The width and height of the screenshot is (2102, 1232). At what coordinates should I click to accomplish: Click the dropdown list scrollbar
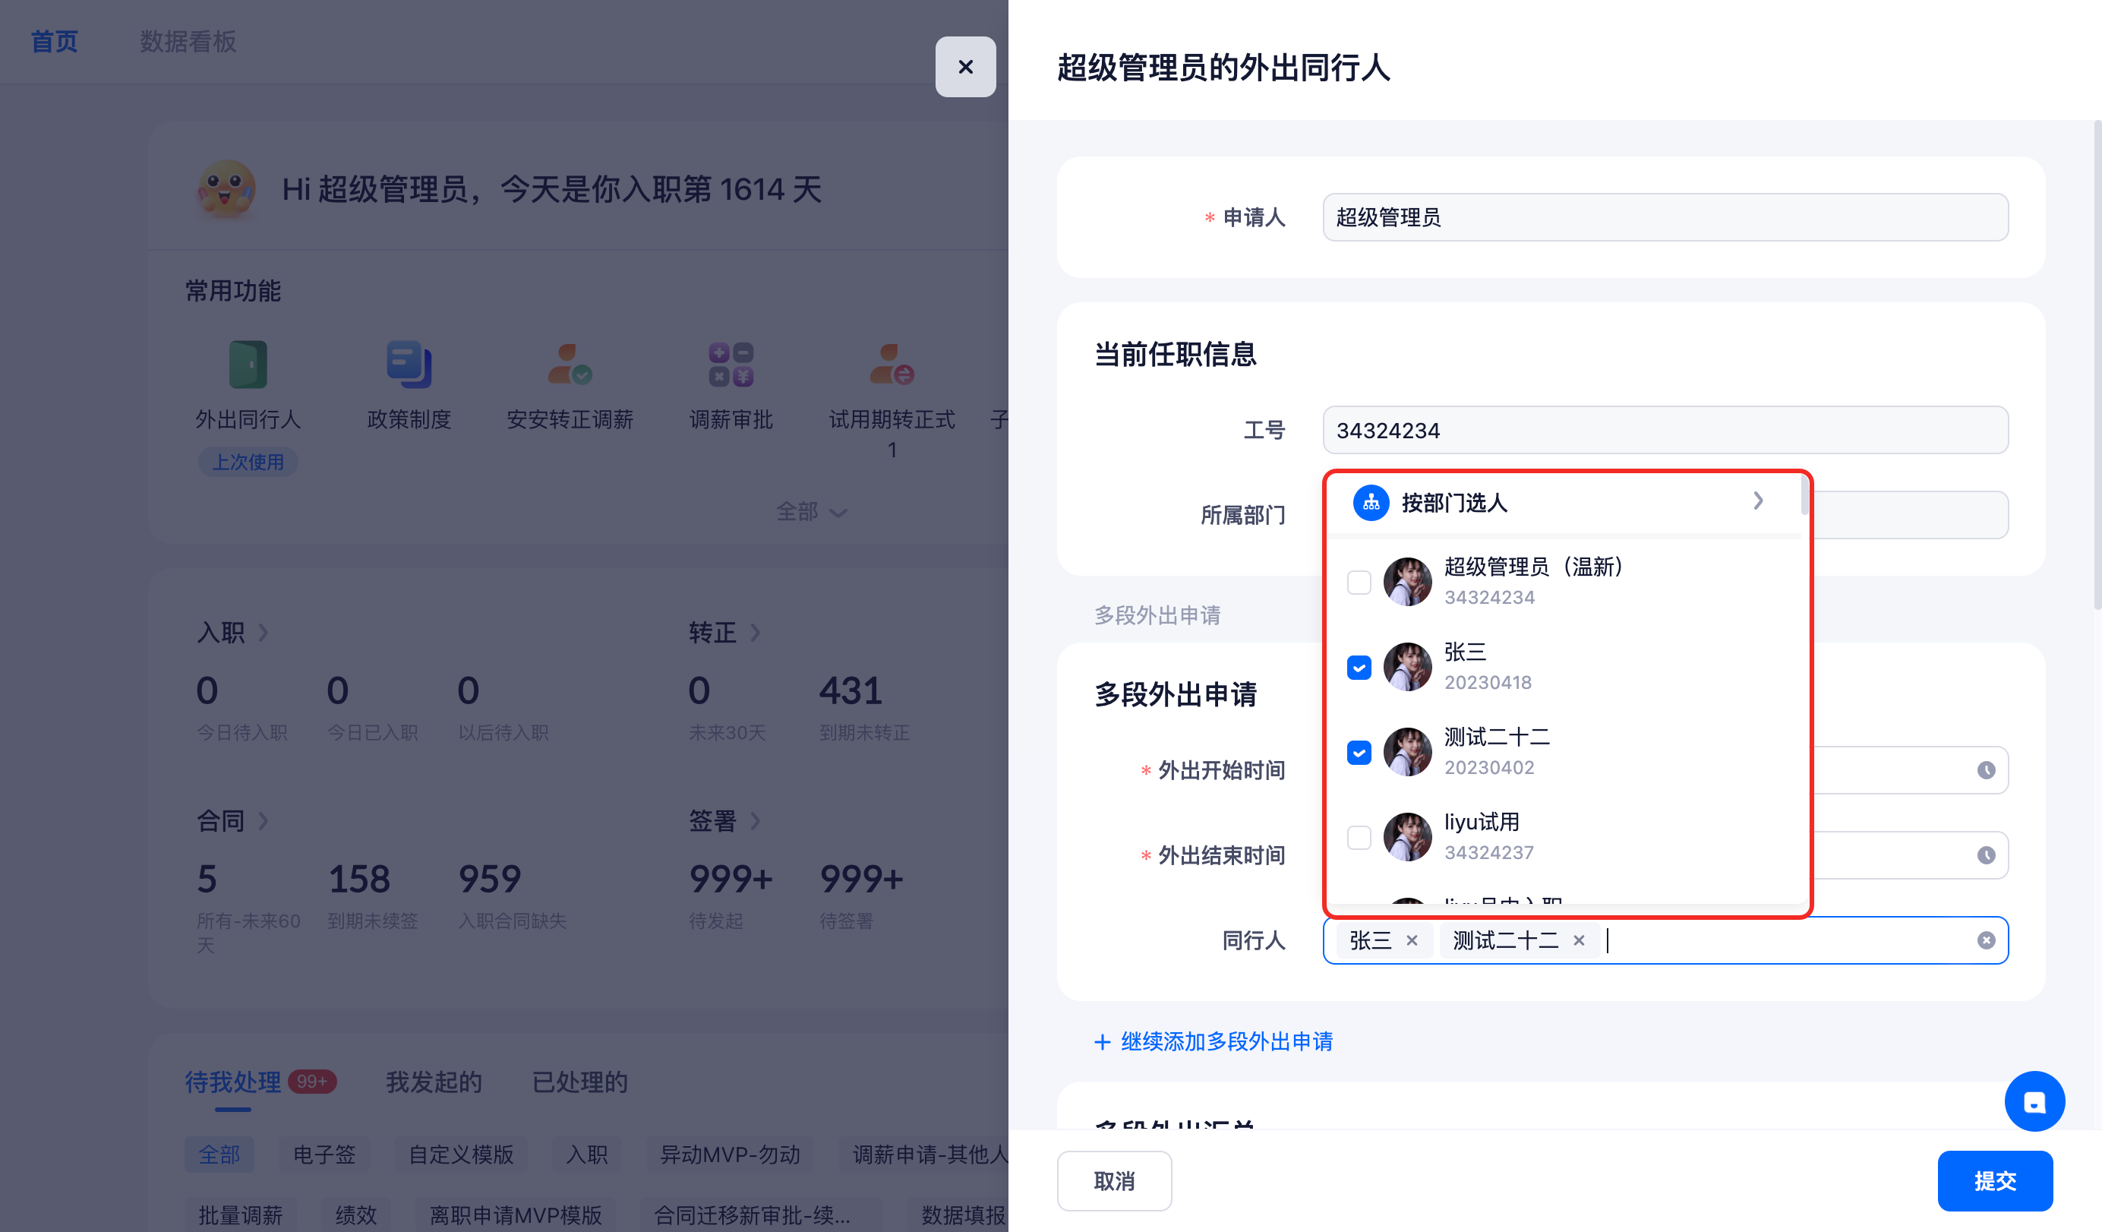tap(1804, 495)
